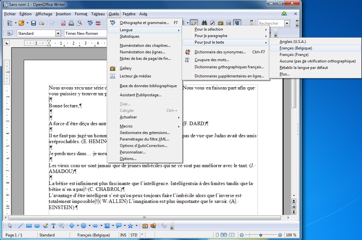Select the Freeform Line pencil tool
Viewport: 362px width, 240px height.
click(45, 226)
